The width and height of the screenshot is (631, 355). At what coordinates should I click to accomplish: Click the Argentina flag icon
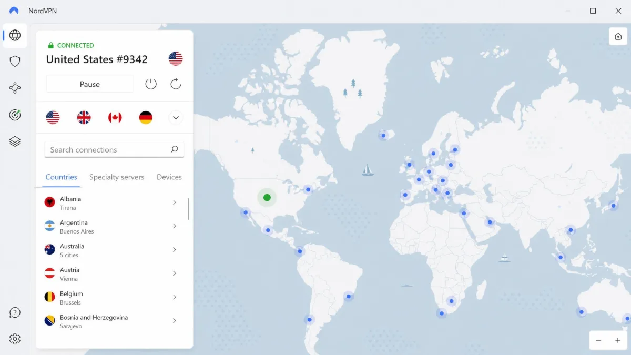pos(50,226)
